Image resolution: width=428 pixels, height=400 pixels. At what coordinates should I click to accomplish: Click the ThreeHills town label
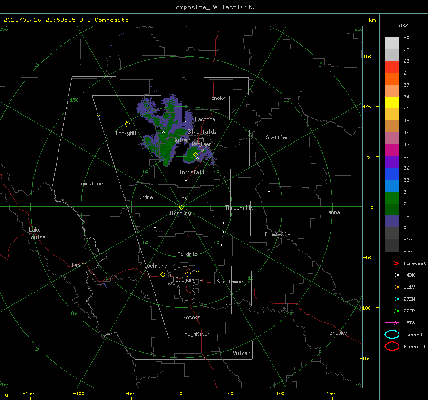[x=239, y=208]
